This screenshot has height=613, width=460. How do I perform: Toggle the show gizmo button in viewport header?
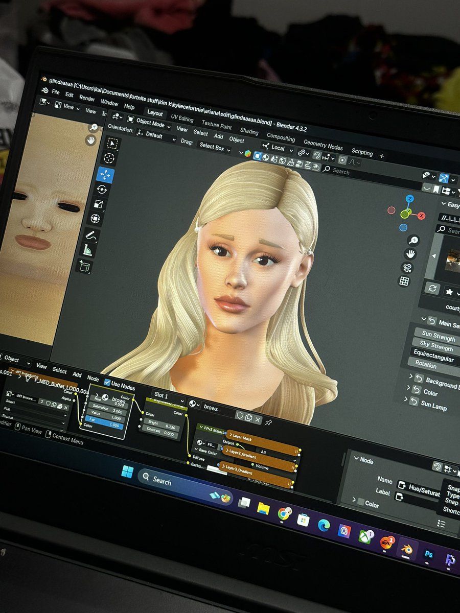(x=444, y=178)
